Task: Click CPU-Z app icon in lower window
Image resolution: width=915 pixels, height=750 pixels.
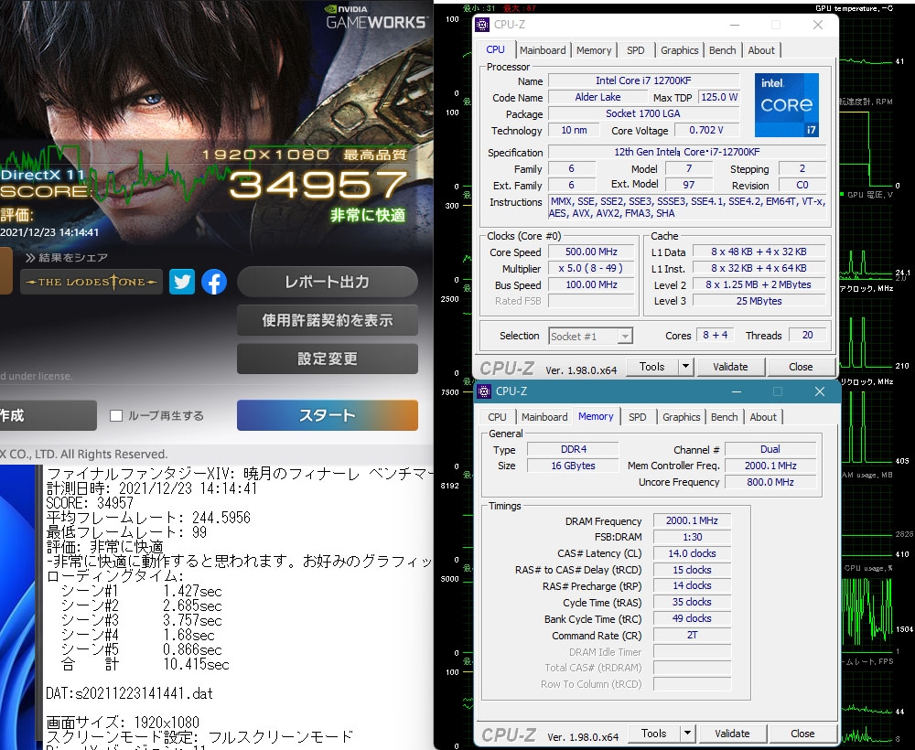Action: click(484, 391)
